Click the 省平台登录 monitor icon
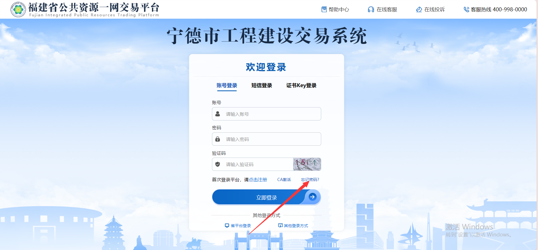Screen dimensions: 538x250 (x=227, y=225)
